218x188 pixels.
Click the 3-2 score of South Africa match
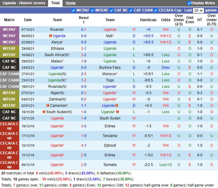(x=84, y=55)
